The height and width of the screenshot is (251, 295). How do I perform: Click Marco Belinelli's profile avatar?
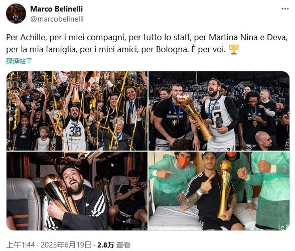pos(16,14)
